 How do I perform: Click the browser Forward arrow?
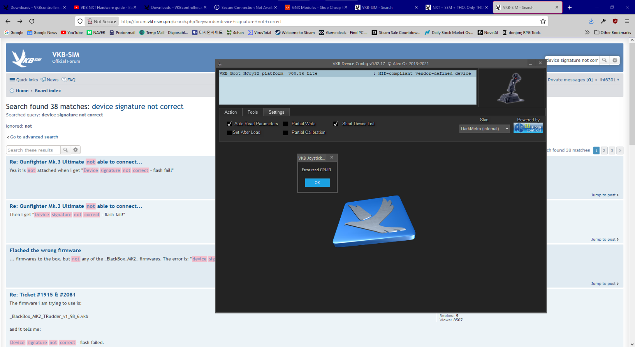(x=20, y=21)
